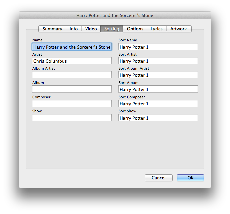The height and width of the screenshot is (214, 230).
Task: Click the Sort Name label
Action: point(128,40)
